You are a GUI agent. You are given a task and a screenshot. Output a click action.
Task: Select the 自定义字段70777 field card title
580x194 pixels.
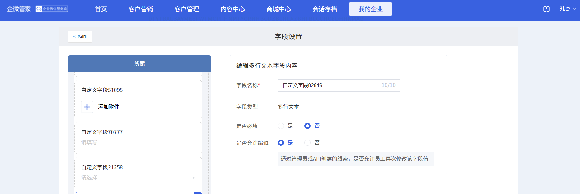coord(102,132)
